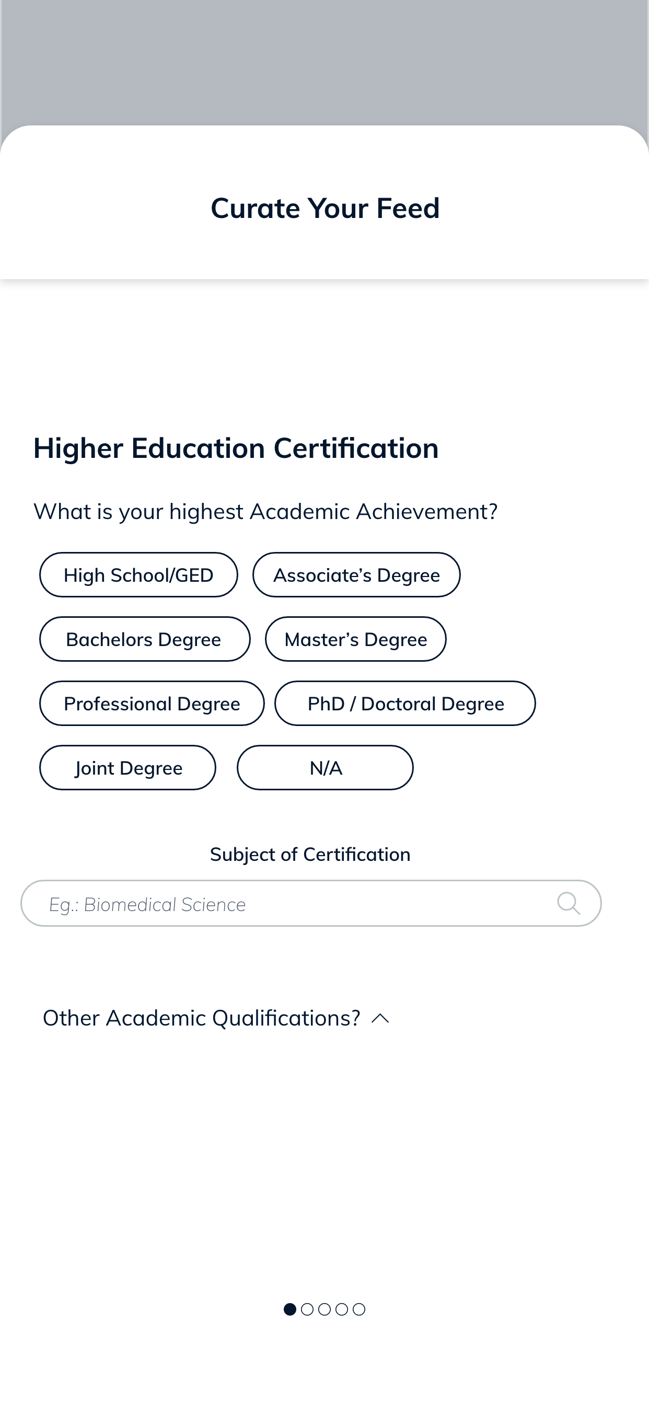The width and height of the screenshot is (649, 1405).
Task: Choose Associate's Degree chip
Action: [356, 575]
